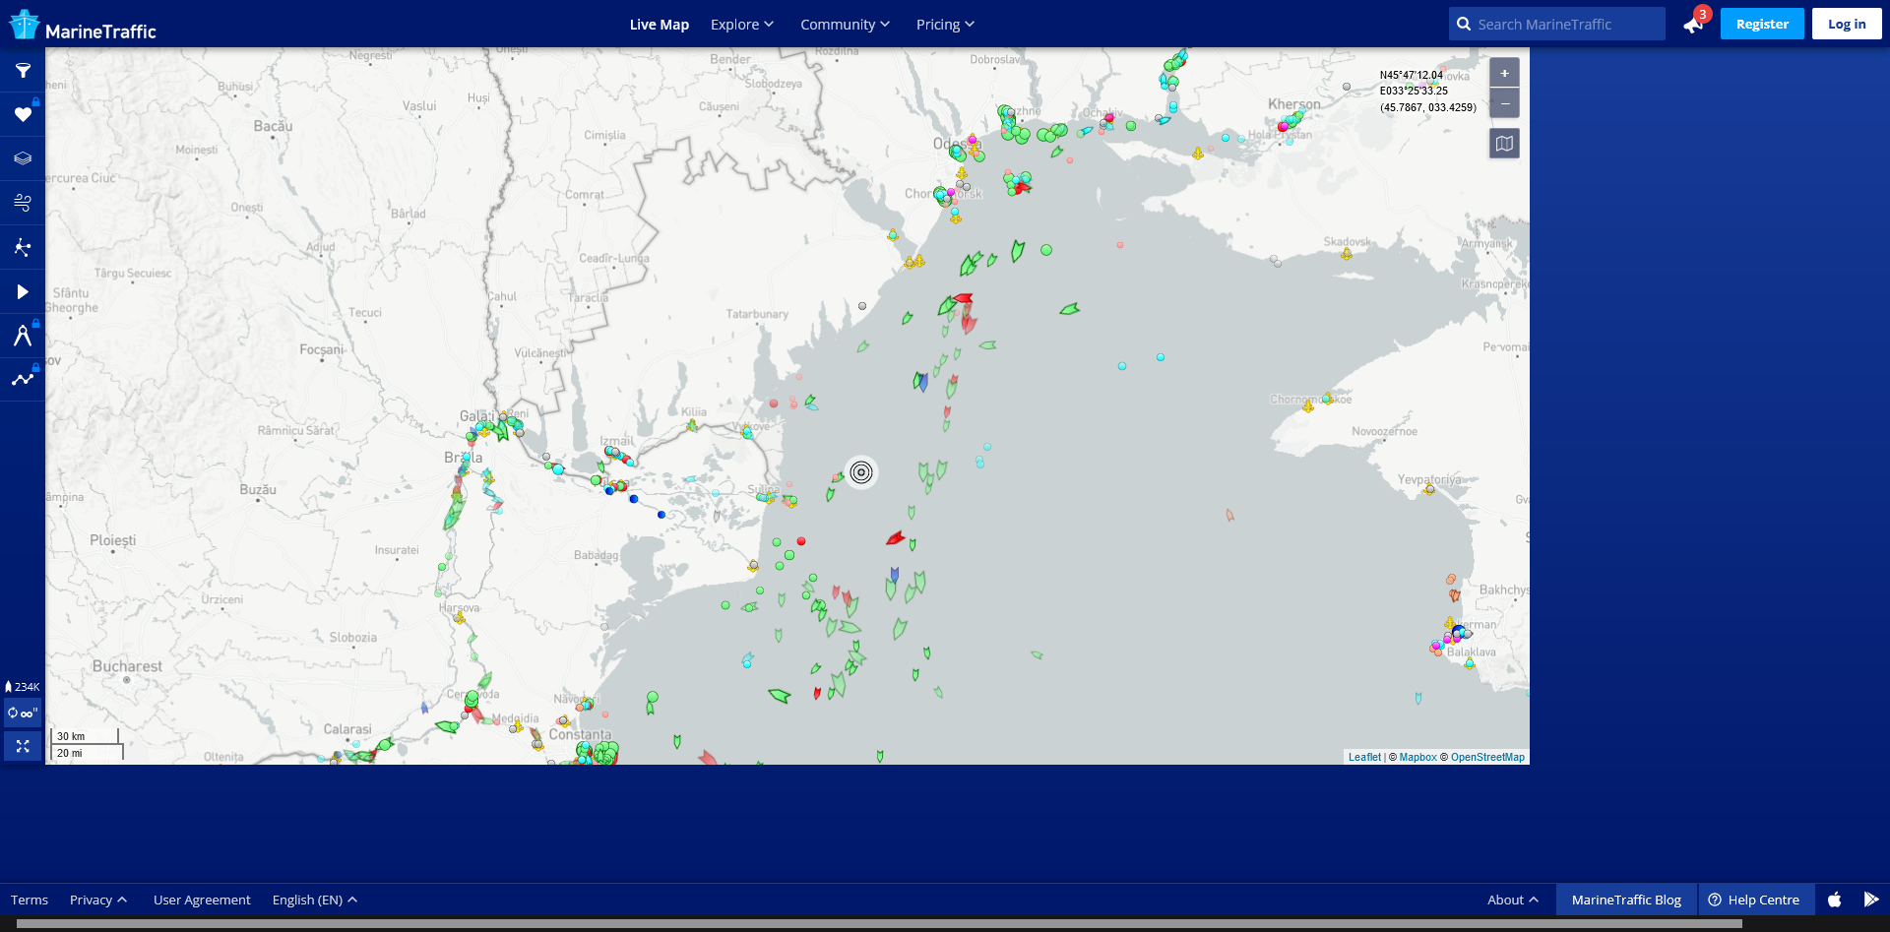Image resolution: width=1890 pixels, height=932 pixels.
Task: Open the wind weather overlay icon
Action: pos(23,203)
